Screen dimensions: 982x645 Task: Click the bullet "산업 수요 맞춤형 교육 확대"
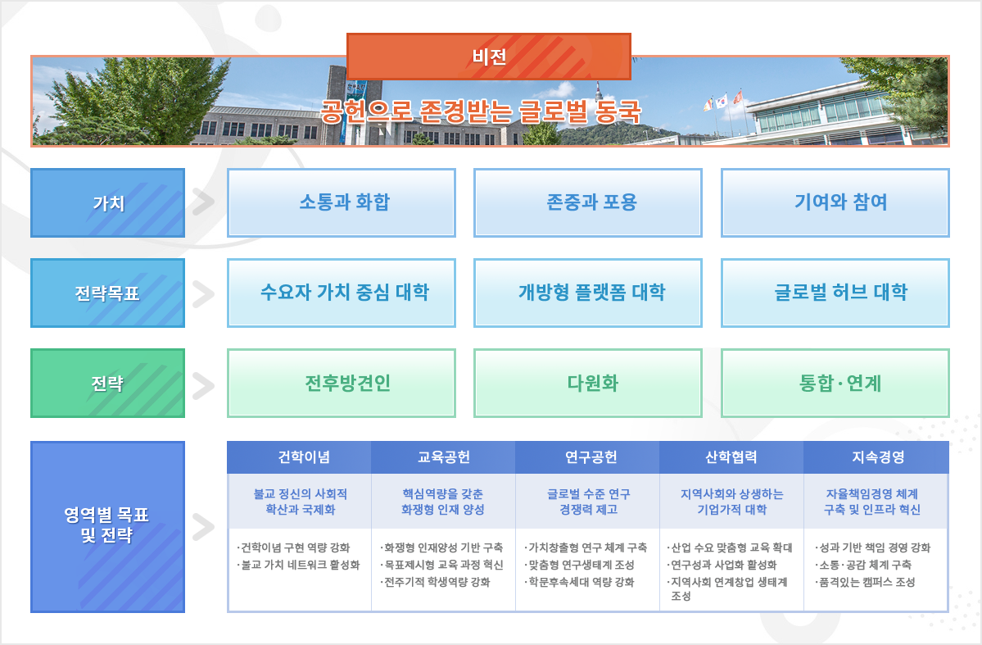pos(730,547)
